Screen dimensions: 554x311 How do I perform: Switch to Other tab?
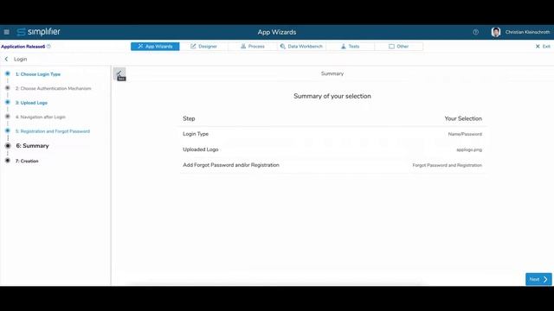[x=399, y=46]
